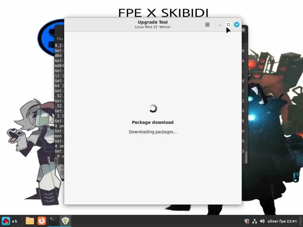Switch to the Upgrade Tool taskbar entry
303x227 pixels.
pyautogui.click(x=65, y=221)
